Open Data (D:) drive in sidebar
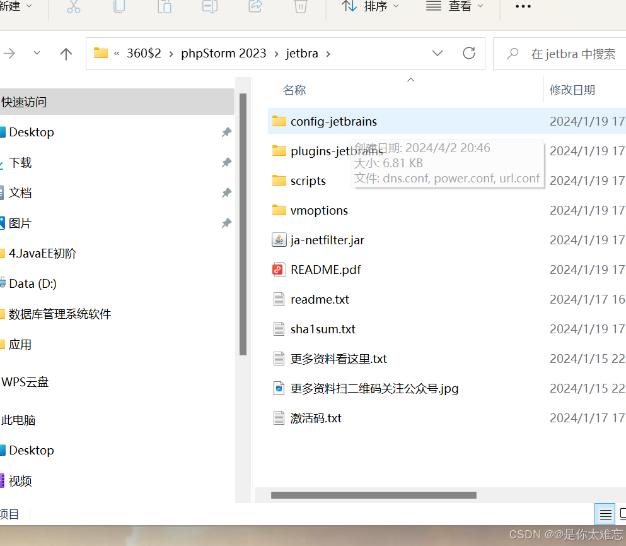Image resolution: width=626 pixels, height=546 pixels. [x=32, y=284]
